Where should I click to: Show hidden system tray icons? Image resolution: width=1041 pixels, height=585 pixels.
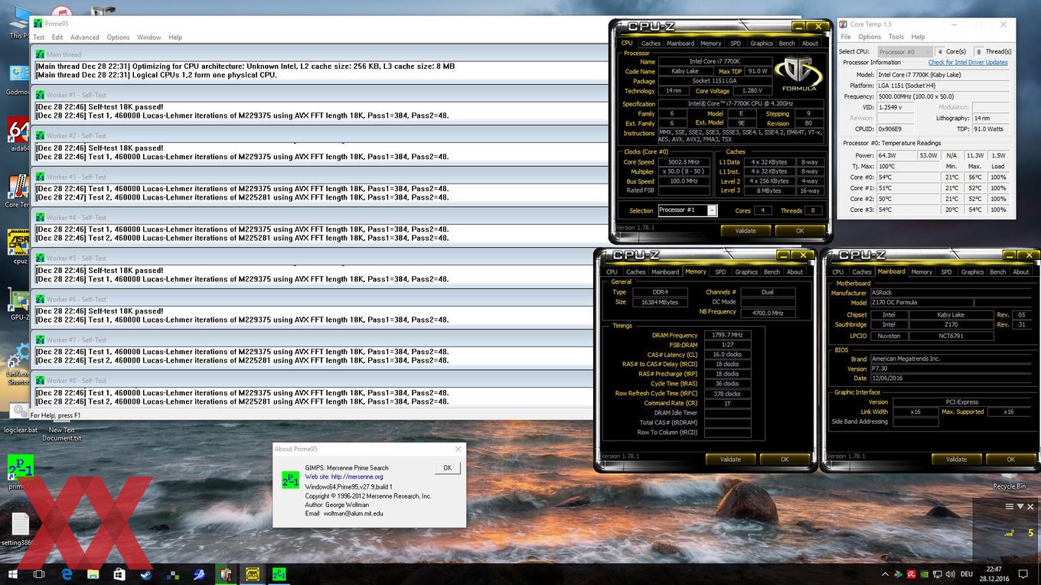[x=886, y=574]
